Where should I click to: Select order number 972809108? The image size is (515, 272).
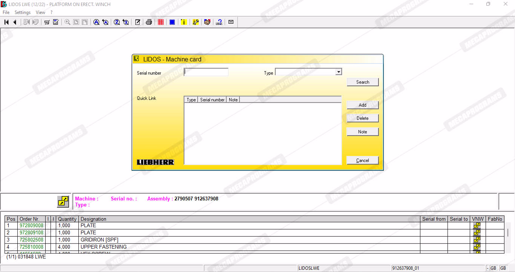(31, 232)
